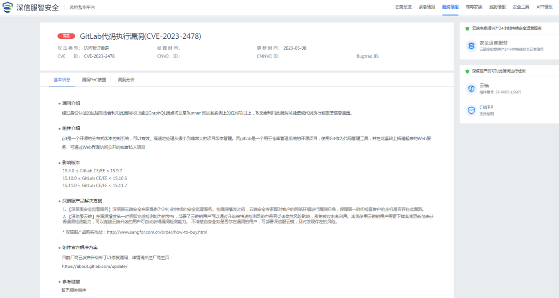Switch to the 基本信息 tab

tap(62, 80)
